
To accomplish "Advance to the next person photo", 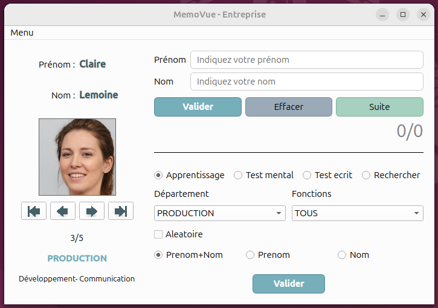I will coord(92,211).
